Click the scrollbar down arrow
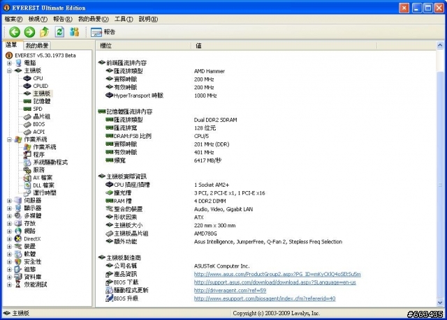Viewport: 447px width, 320px height. [440, 303]
